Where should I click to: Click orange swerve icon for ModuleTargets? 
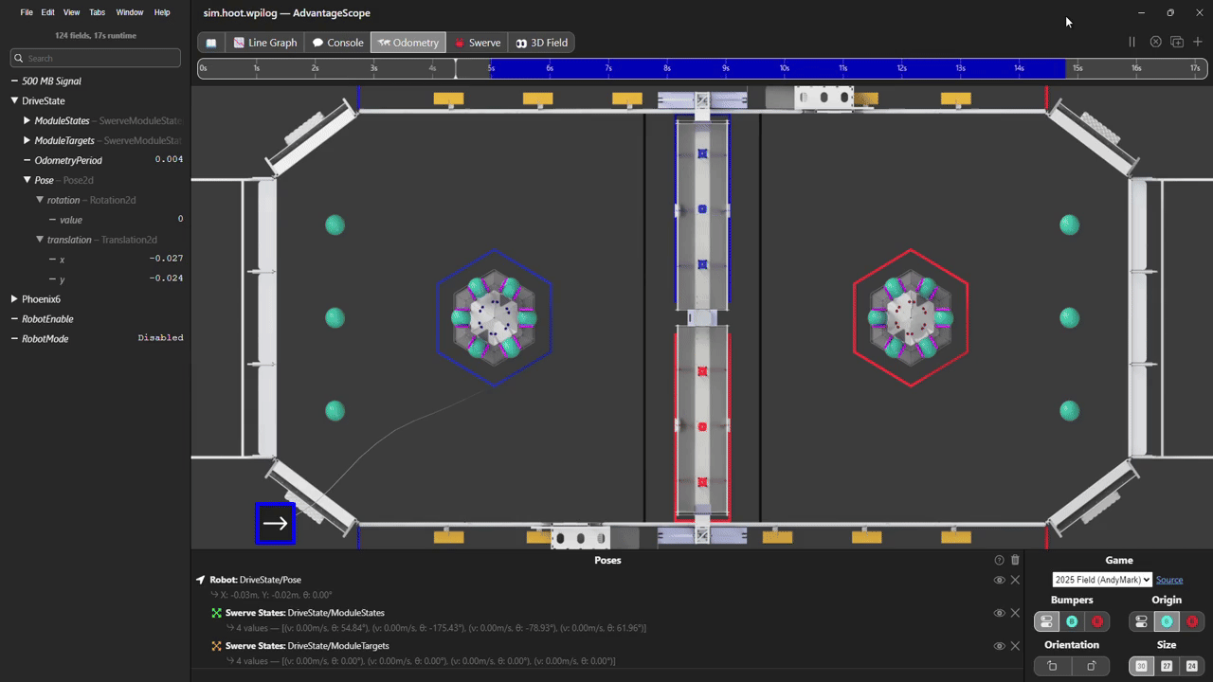(x=217, y=646)
